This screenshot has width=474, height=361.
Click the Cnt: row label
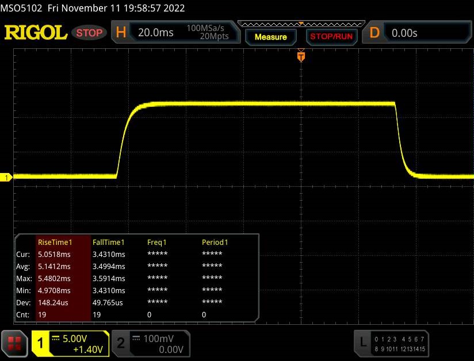coord(22,315)
